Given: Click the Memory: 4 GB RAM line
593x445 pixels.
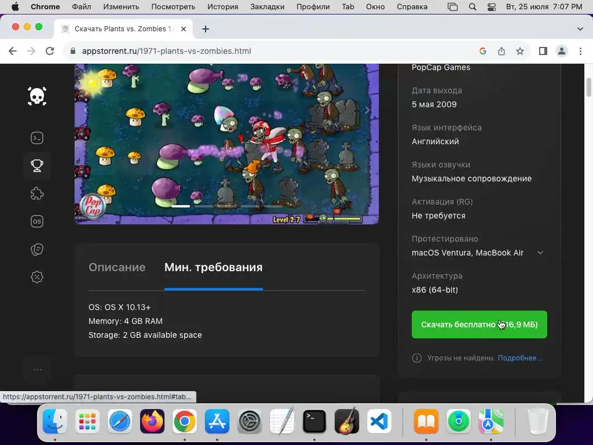Looking at the screenshot, I should coord(126,321).
